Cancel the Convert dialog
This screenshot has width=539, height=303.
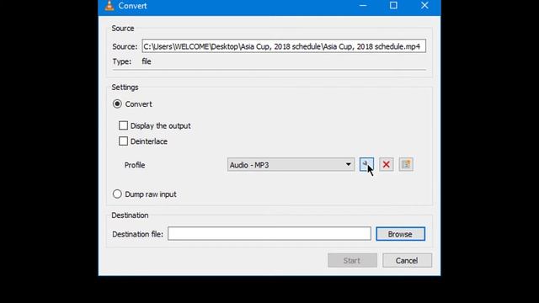pos(407,260)
